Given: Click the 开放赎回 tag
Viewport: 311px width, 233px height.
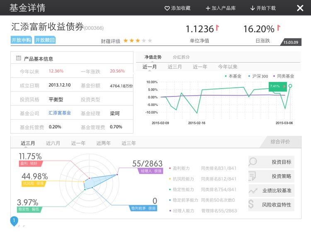Looking at the screenshot, I should click(45, 40).
